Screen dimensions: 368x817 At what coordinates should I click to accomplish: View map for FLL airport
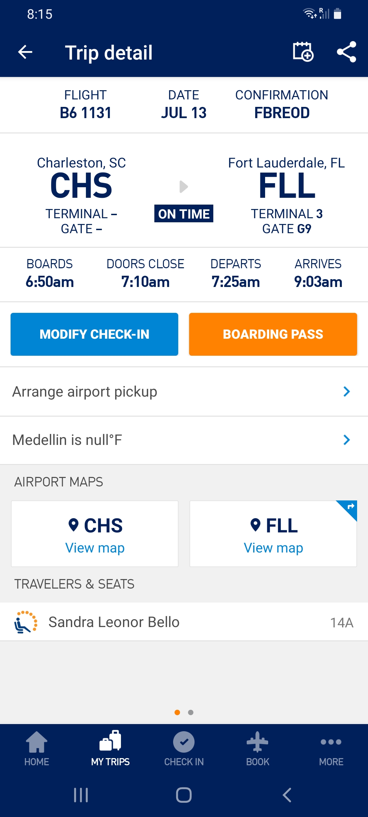click(x=273, y=548)
